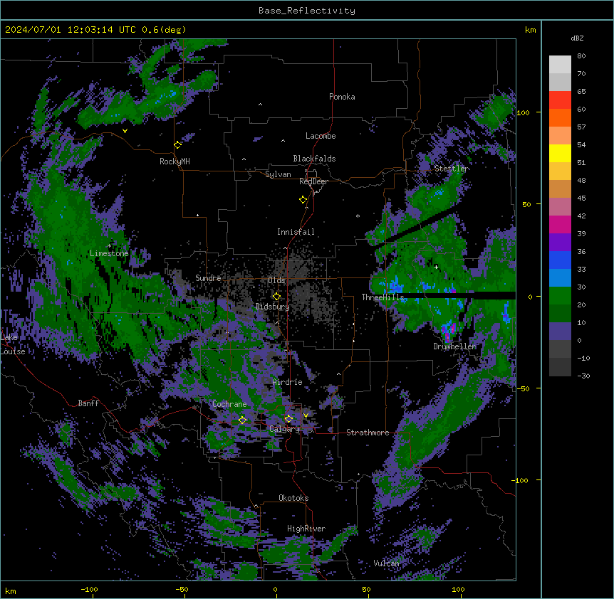614x599 pixels.
Task: Pick the magenta 39–42 dBZ legend swatch
Action: point(560,225)
